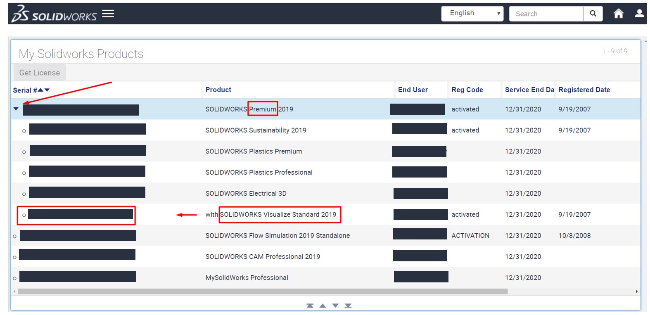Open the English language dropdown
650x315 pixels.
pyautogui.click(x=472, y=14)
